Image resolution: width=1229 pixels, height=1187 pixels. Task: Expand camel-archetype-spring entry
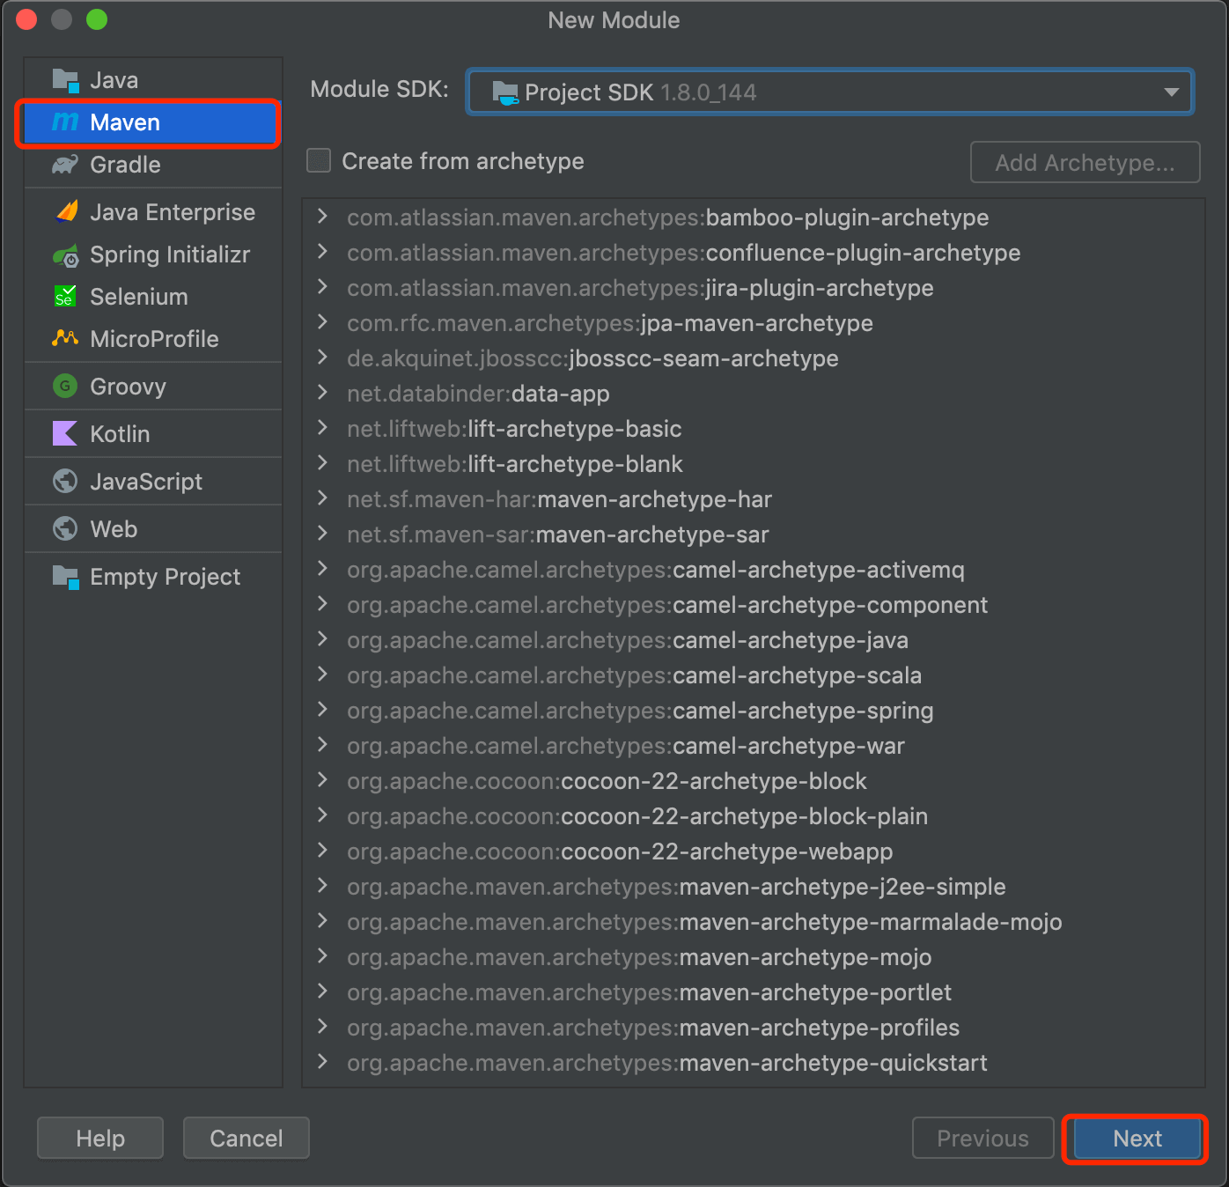tap(322, 710)
